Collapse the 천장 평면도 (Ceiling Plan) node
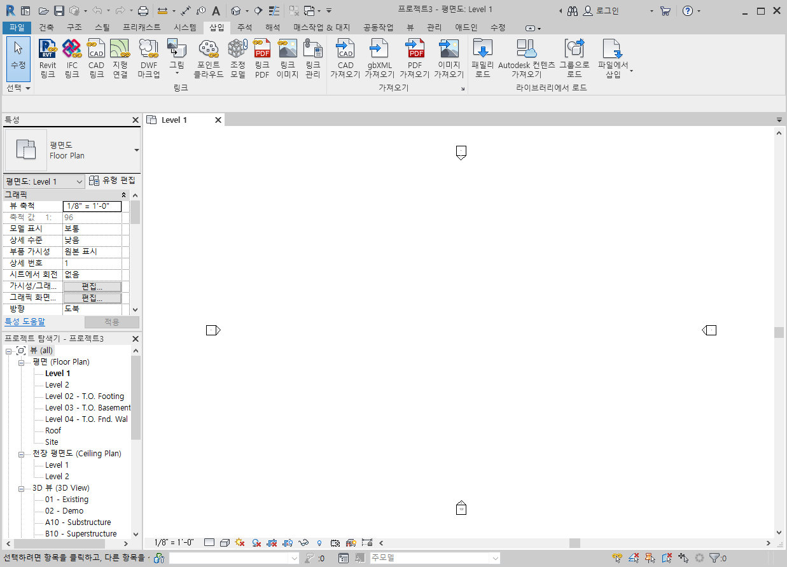The height and width of the screenshot is (567, 787). pos(21,454)
